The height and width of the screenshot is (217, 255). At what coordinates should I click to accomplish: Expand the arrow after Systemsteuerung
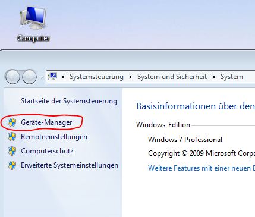point(130,77)
